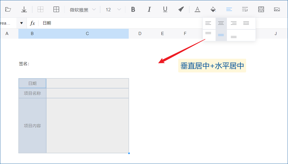Select column B header
288x164 pixels.
pos(32,34)
